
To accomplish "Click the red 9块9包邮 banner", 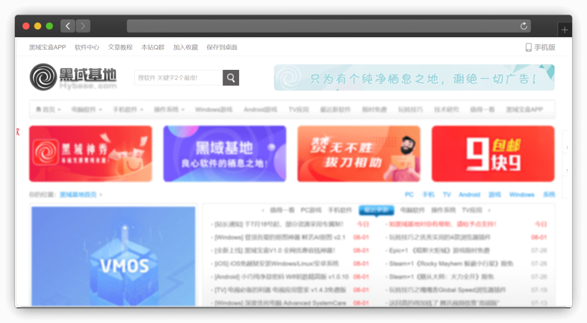I will tap(493, 153).
